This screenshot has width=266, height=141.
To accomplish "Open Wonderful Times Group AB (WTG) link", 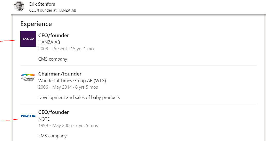I will [72, 81].
